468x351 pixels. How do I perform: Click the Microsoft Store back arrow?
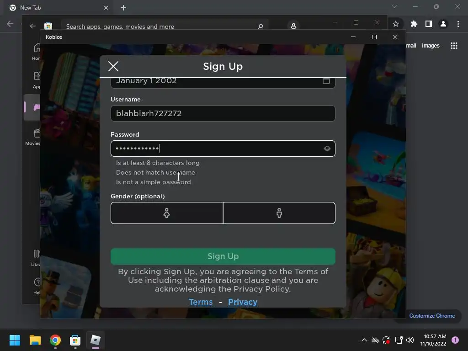point(32,26)
